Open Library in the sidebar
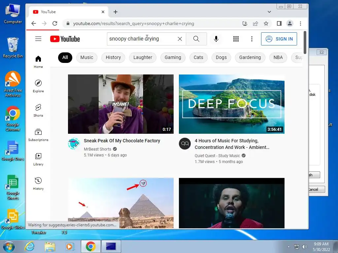Viewport: 338px width, 253px height. click(38, 159)
